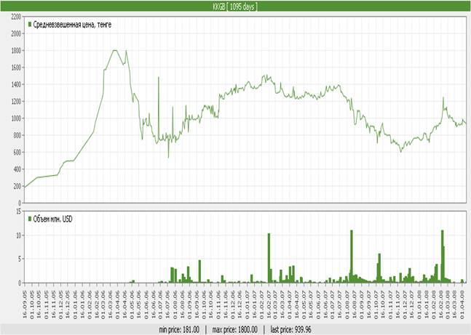Click the KKGB [1095 days] chart title
471x335 pixels.
click(235, 6)
